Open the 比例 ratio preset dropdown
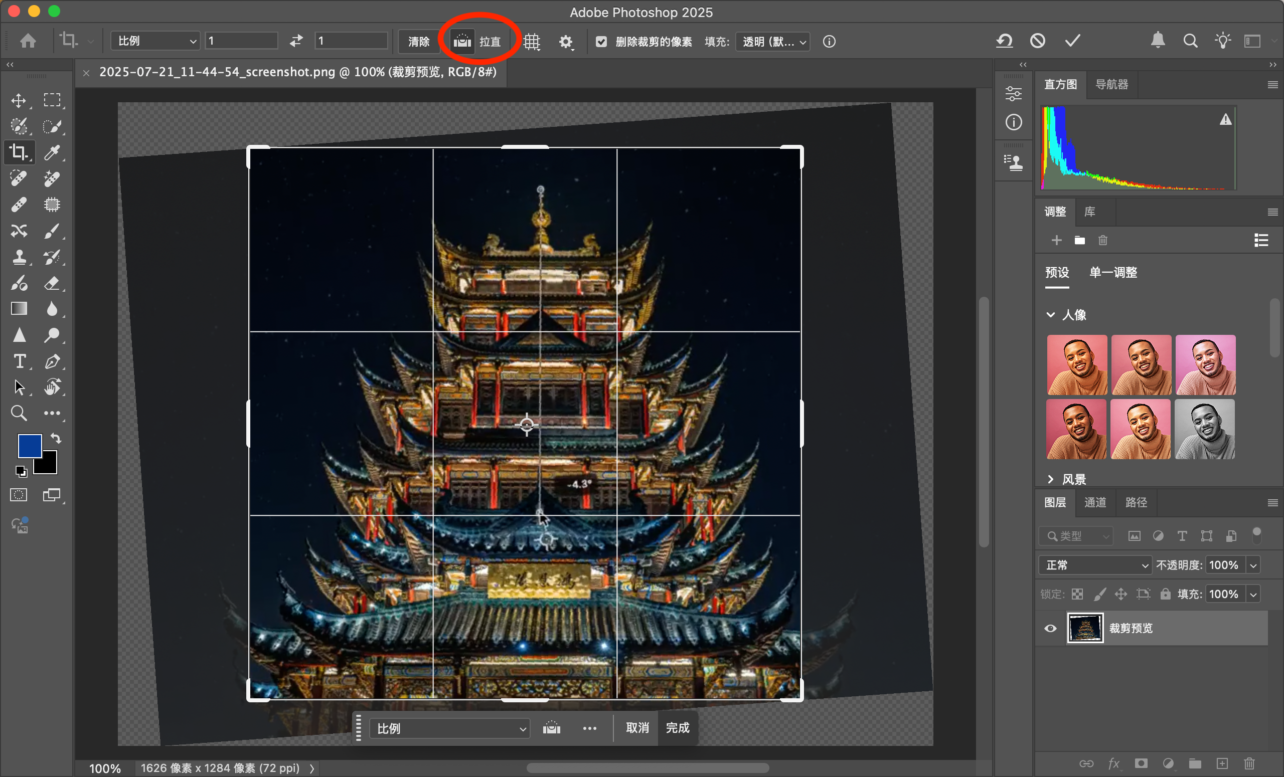This screenshot has height=777, width=1284. [155, 41]
